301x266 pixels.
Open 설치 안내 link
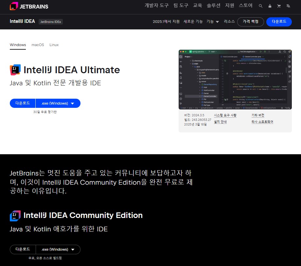tap(221, 122)
